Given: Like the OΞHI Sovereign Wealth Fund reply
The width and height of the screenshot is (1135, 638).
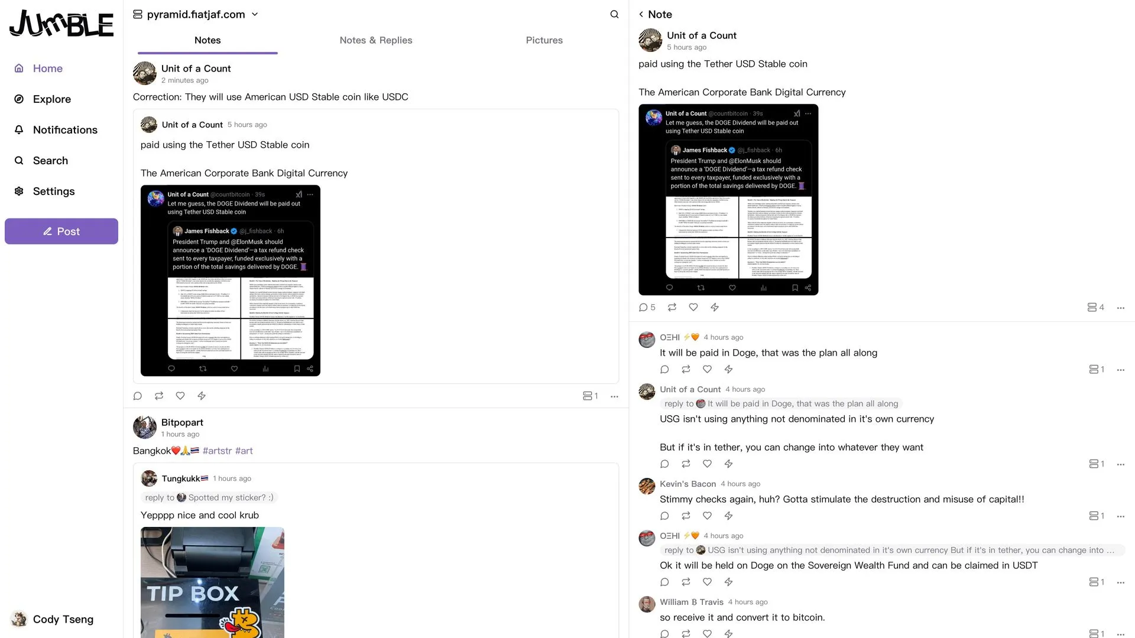Looking at the screenshot, I should (707, 582).
